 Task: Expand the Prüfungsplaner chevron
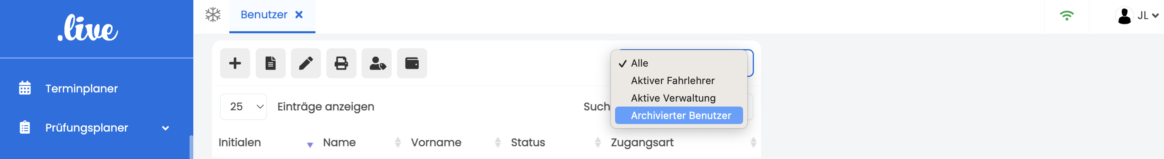(165, 128)
